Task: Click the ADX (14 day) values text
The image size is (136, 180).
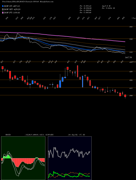Action: click(76, 134)
